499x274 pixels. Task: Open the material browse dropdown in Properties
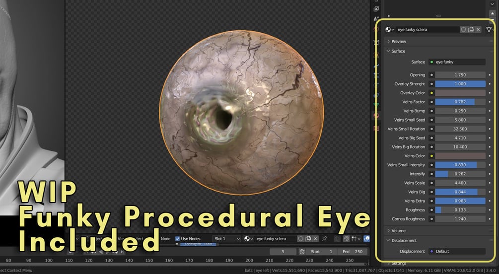tap(390, 30)
